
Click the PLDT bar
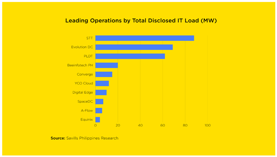point(130,56)
